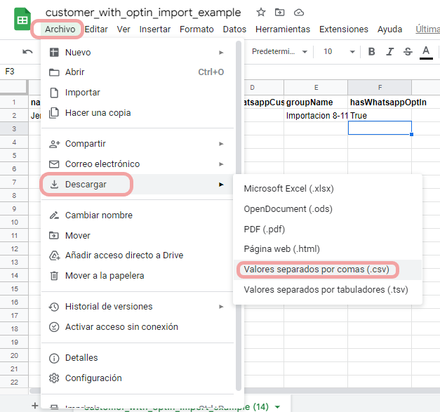This screenshot has height=412, width=440.
Task: Choose Abrir in Archivo menu
Action: [138, 72]
